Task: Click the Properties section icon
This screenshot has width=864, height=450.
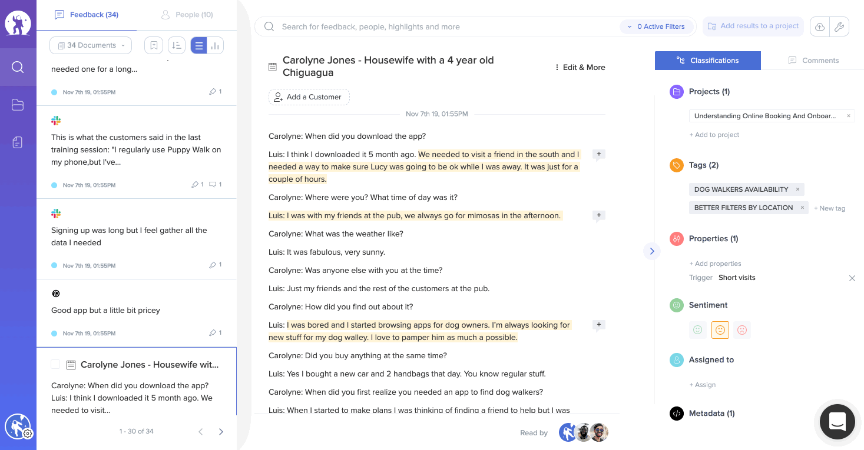Action: 677,239
